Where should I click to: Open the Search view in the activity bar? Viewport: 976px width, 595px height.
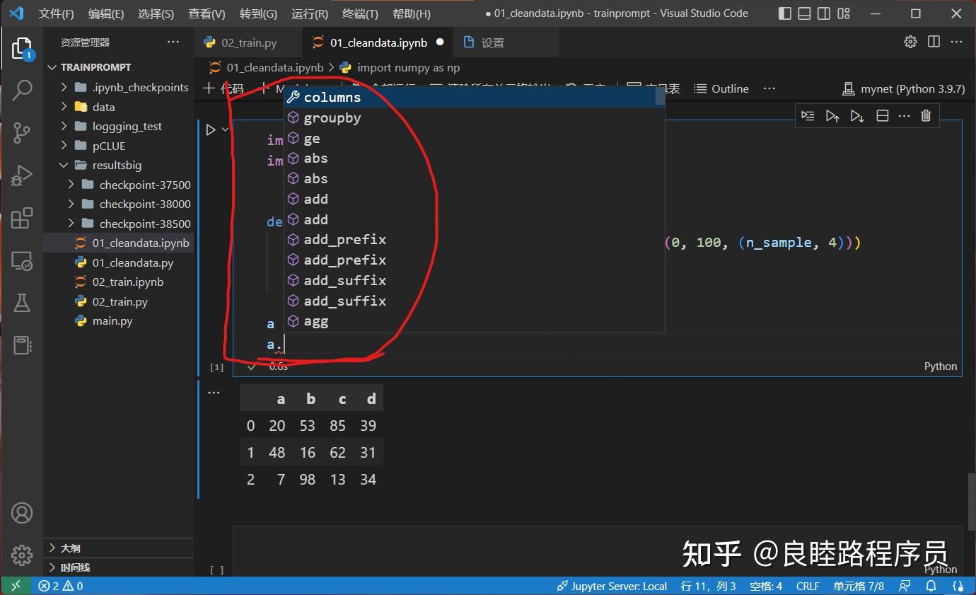(22, 91)
